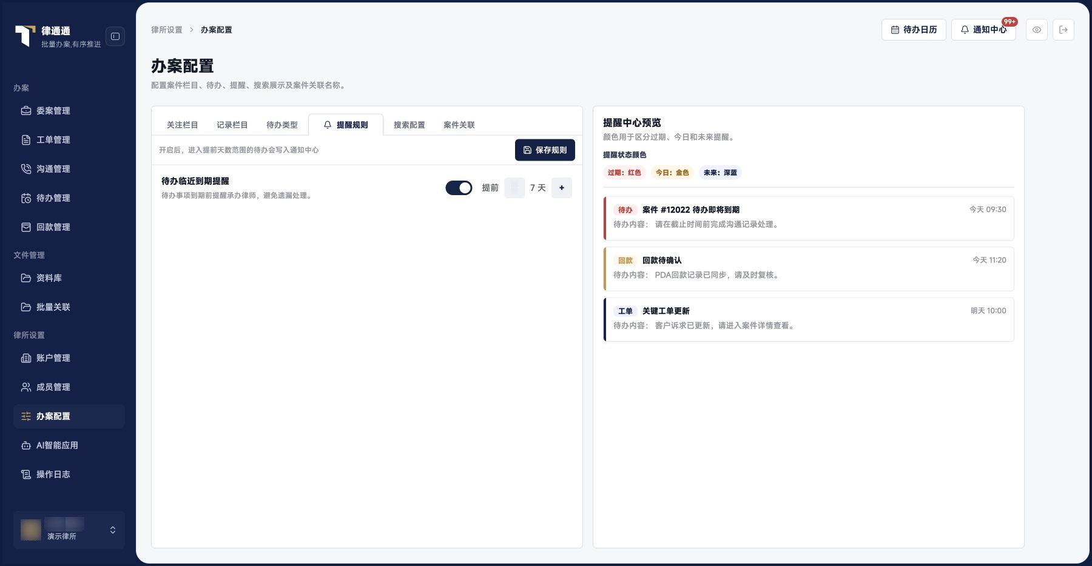Click the user avatar thumbnail

tap(31, 530)
